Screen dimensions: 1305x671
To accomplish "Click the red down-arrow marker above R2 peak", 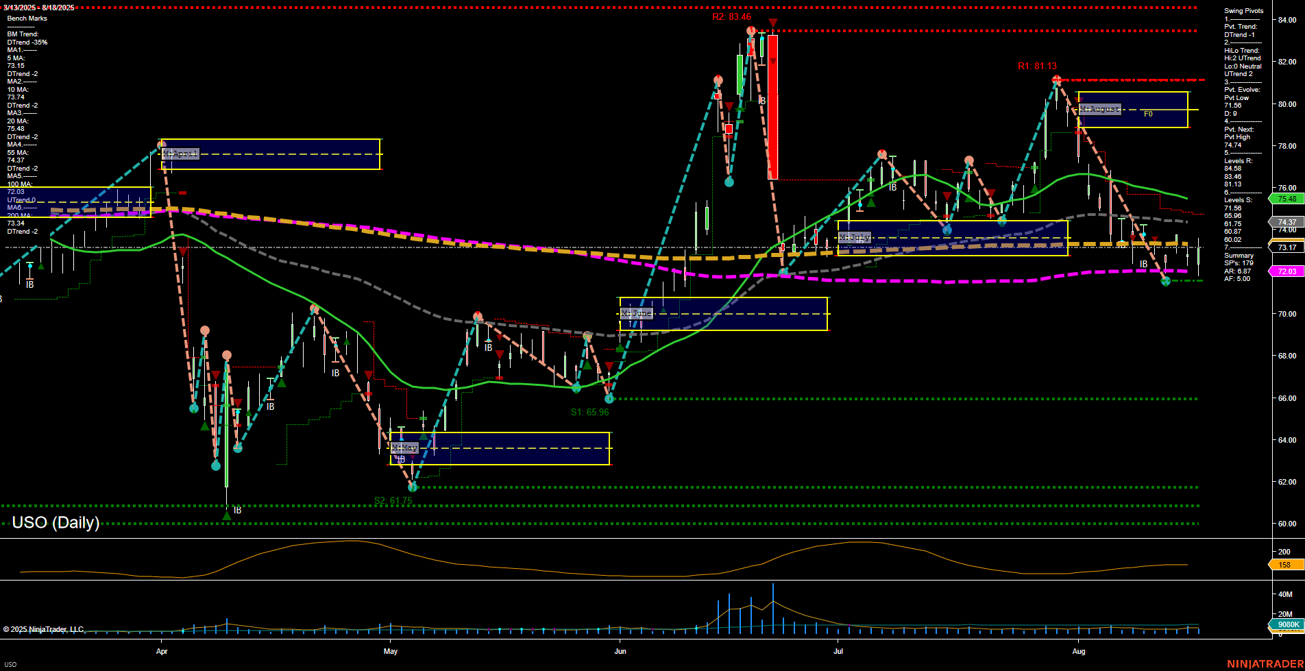I will (772, 23).
